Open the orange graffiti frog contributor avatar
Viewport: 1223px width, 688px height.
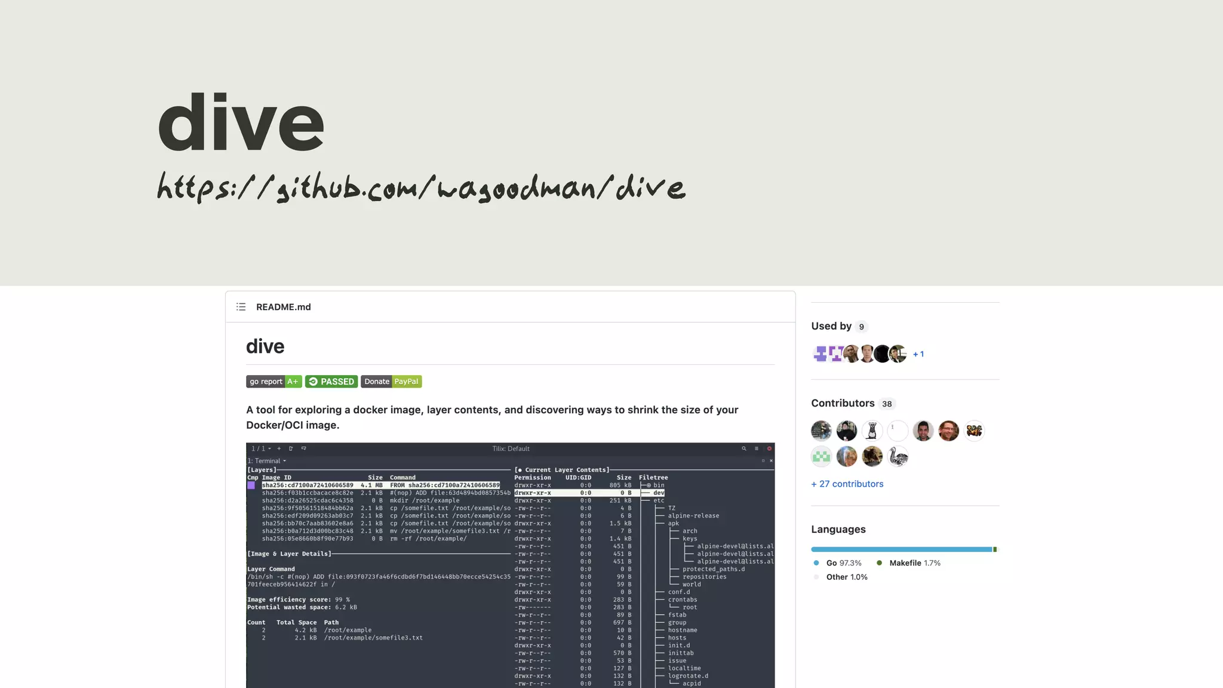tap(974, 431)
